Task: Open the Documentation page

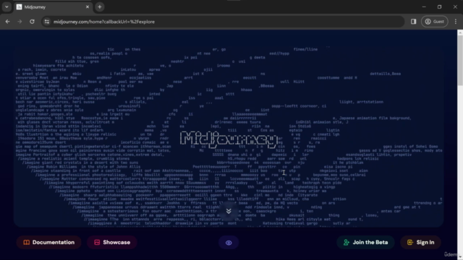Action: [x=49, y=243]
